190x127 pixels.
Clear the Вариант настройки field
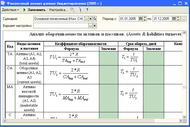coord(94,26)
